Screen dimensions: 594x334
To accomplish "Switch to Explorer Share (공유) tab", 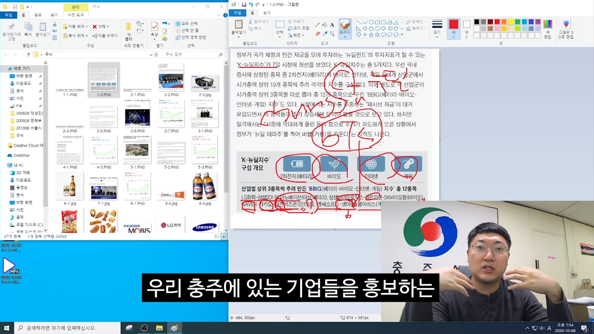I will (38, 15).
